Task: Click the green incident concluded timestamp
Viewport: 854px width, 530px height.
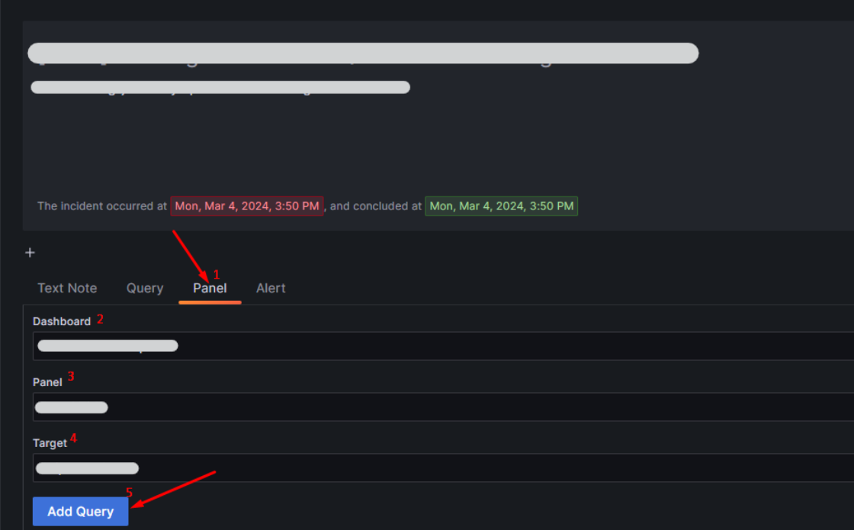Action: tap(502, 206)
